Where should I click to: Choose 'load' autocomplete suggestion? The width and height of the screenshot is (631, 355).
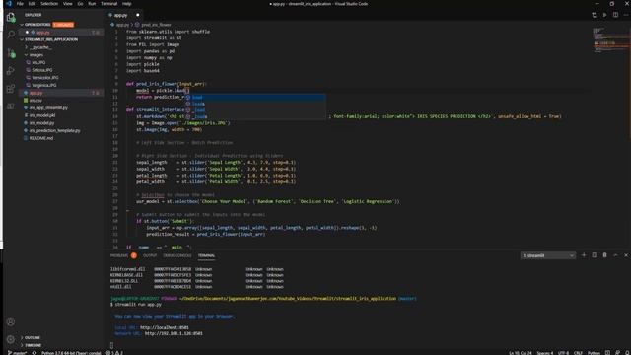(255, 97)
